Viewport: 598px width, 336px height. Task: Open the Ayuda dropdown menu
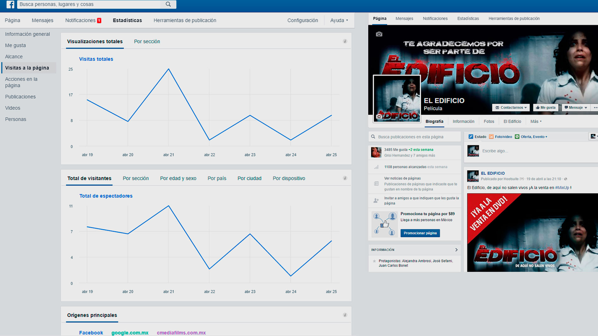339,21
